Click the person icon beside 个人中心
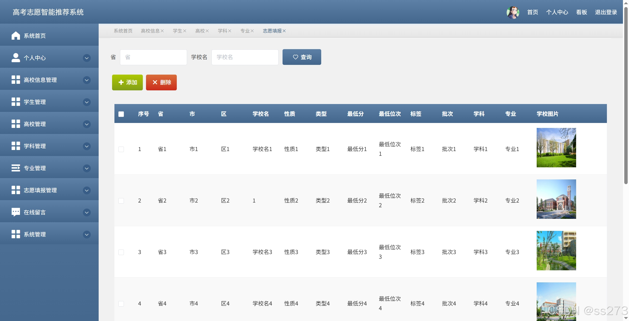 [x=16, y=58]
